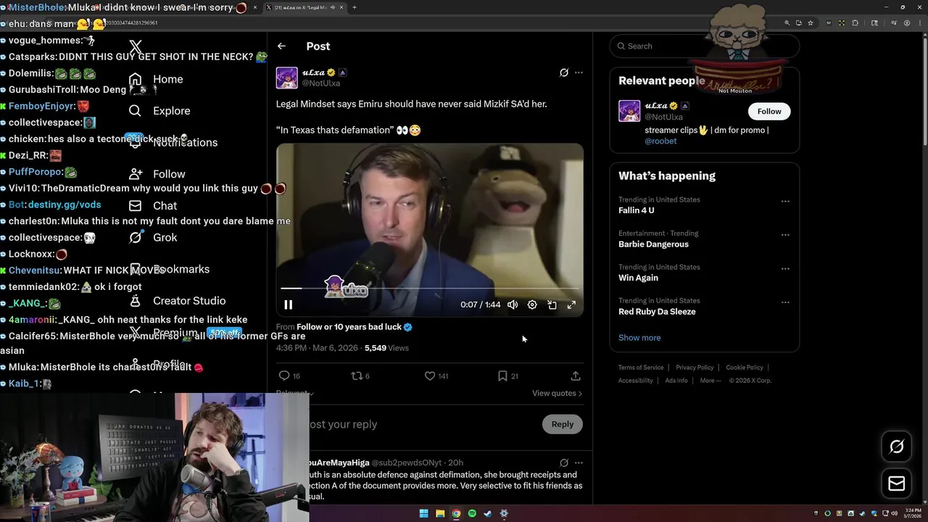Viewport: 928px width, 522px height.
Task: Open more options for Win Again
Action: 785,269
